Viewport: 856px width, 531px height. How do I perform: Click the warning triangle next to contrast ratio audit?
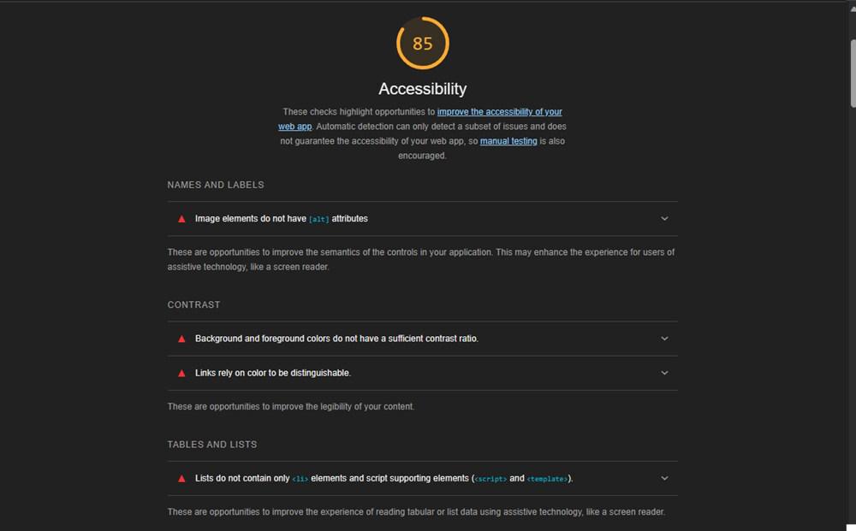[x=181, y=339]
